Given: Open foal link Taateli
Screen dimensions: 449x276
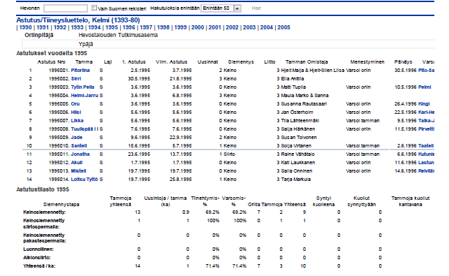Looking at the screenshot, I should click(426, 146).
